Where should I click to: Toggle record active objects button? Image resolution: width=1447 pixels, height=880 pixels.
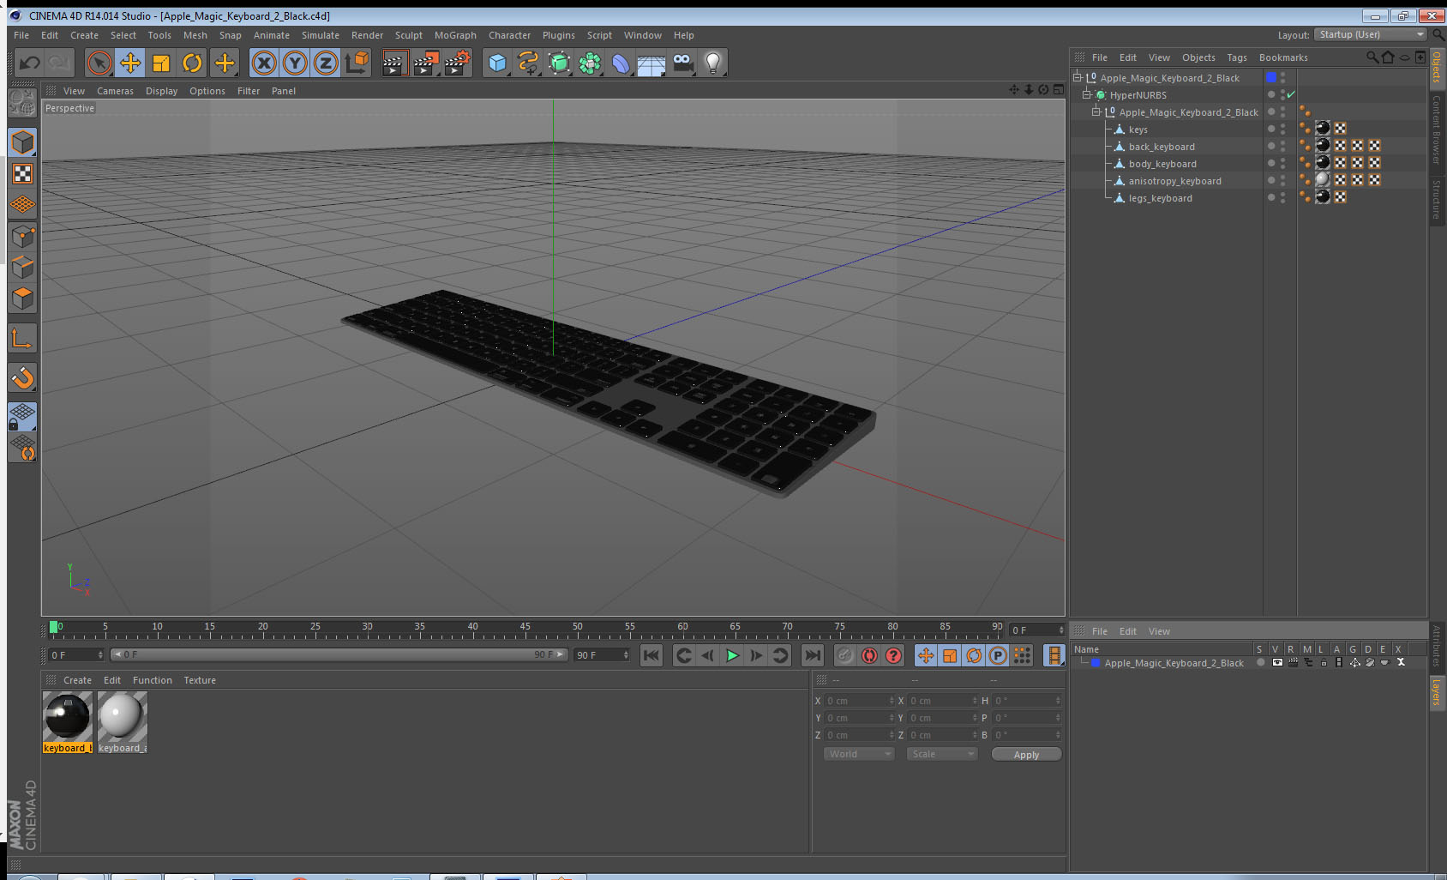coord(845,655)
